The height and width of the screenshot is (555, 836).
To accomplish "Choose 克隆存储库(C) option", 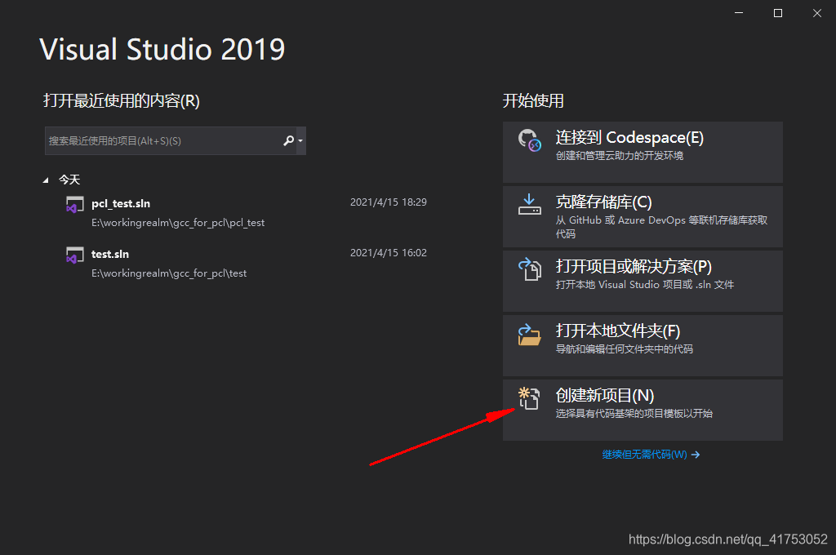I will [x=643, y=216].
